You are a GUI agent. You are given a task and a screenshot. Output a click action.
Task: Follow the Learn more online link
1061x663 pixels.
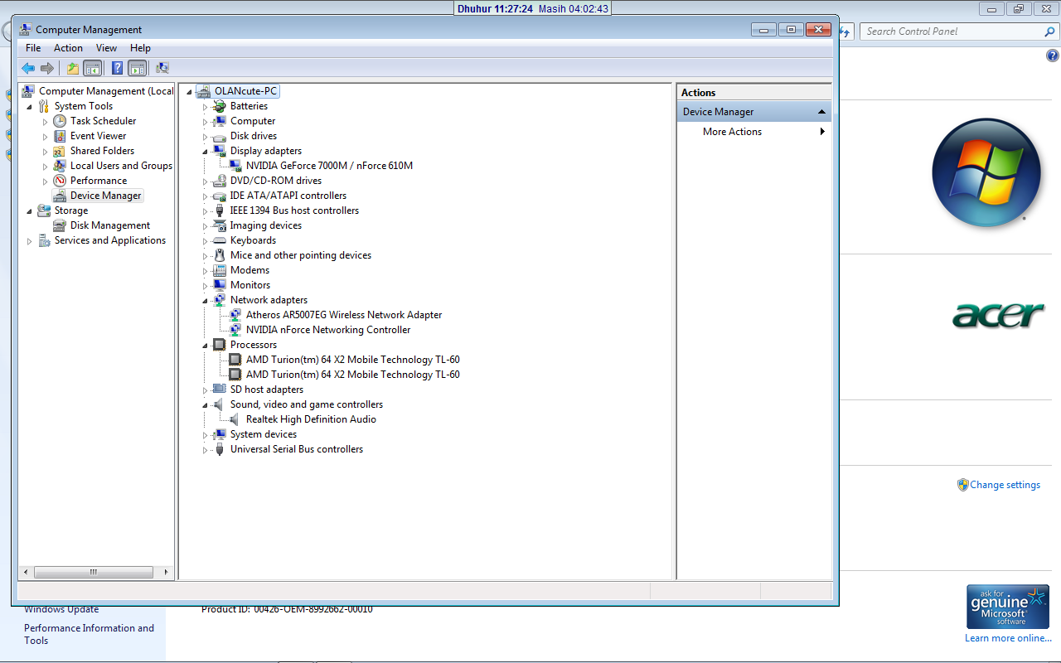point(1008,638)
